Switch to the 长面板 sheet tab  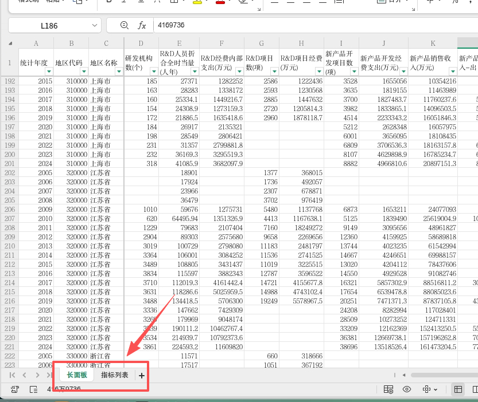pyautogui.click(x=77, y=375)
